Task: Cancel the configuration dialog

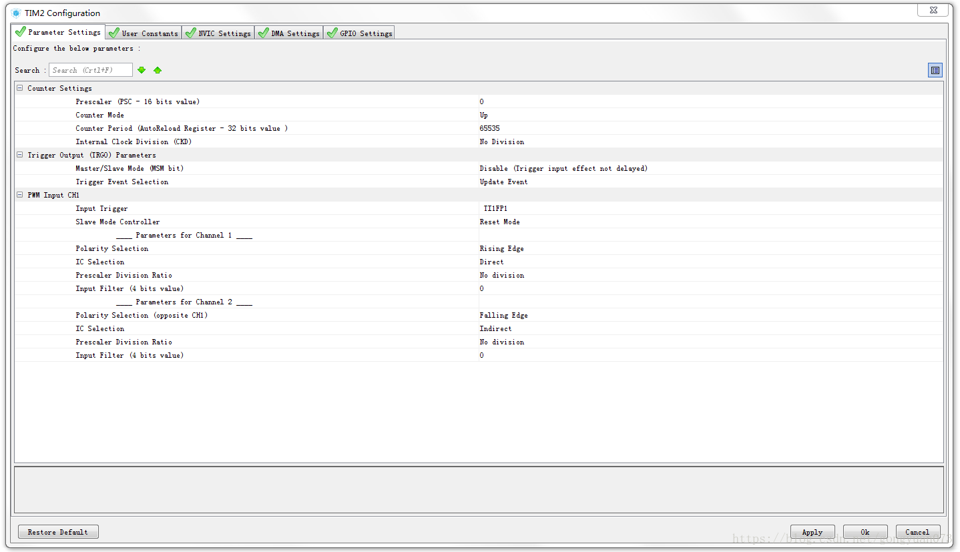Action: [918, 532]
